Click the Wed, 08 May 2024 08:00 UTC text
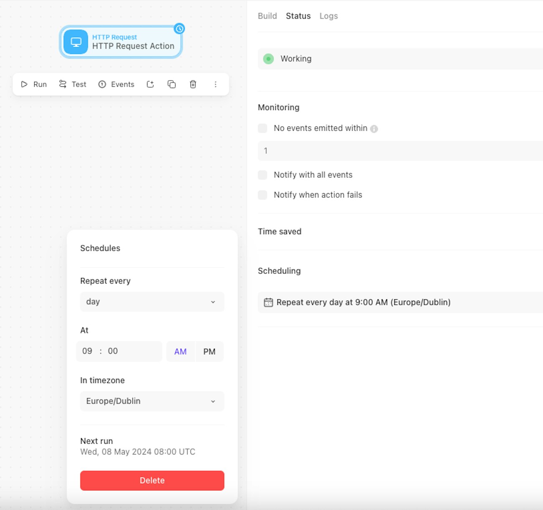 coord(138,452)
